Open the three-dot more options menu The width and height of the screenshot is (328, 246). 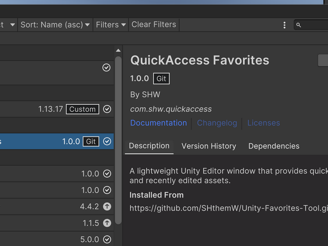tap(284, 25)
